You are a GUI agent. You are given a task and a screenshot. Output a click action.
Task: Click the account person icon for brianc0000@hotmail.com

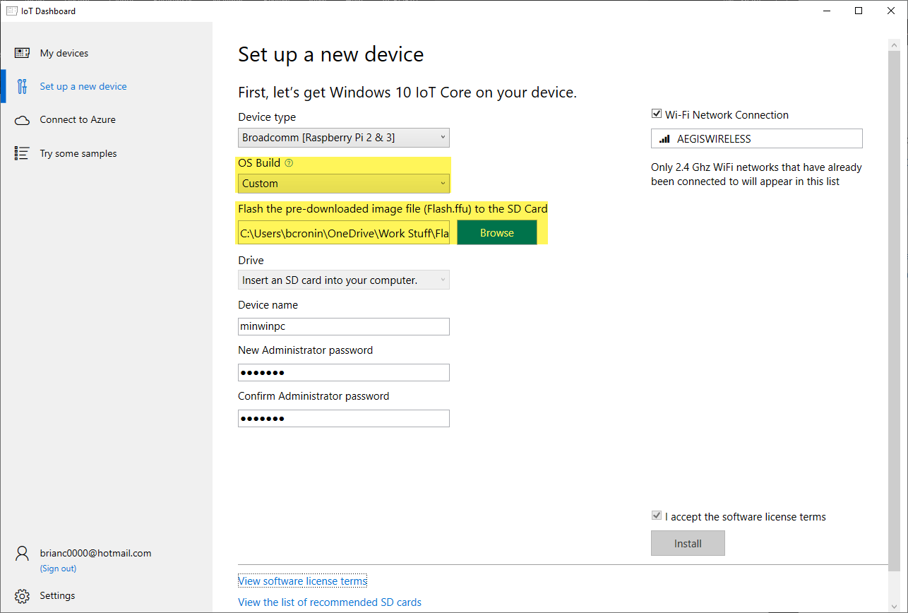(22, 554)
